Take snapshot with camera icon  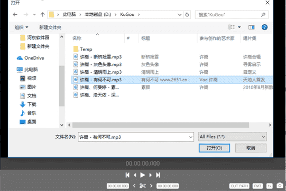tap(280, 186)
